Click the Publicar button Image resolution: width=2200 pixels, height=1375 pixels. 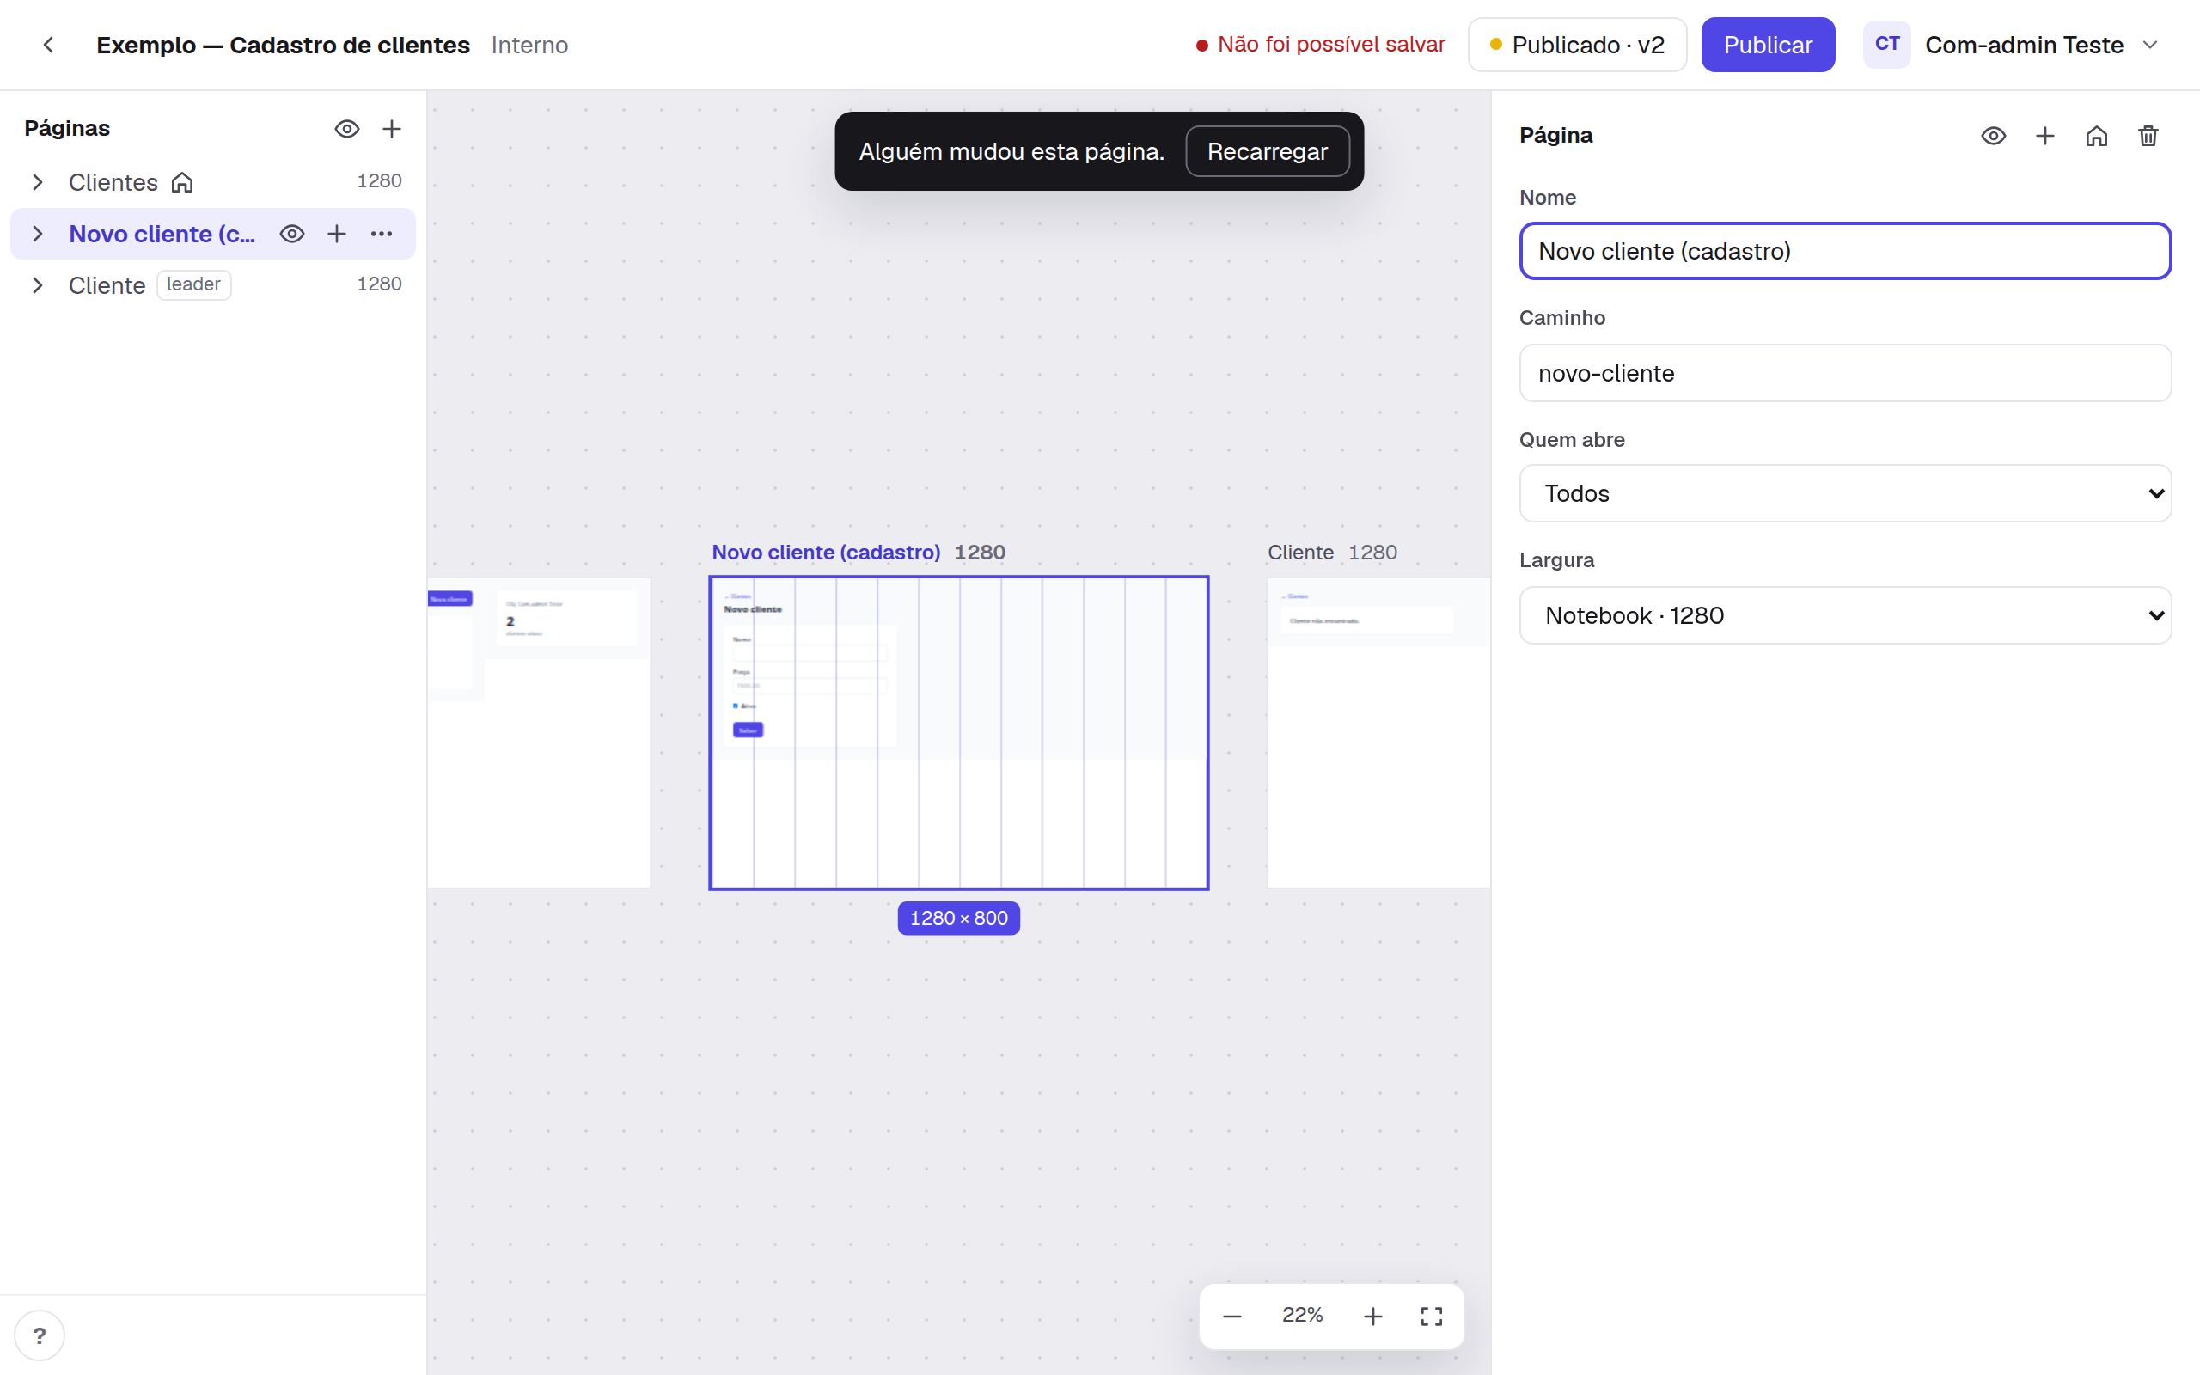coord(1767,45)
